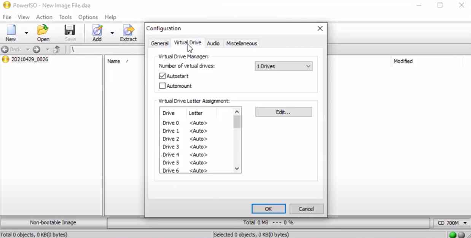The image size is (471, 238).
Task: Click the Up one level icon
Action: 57,49
